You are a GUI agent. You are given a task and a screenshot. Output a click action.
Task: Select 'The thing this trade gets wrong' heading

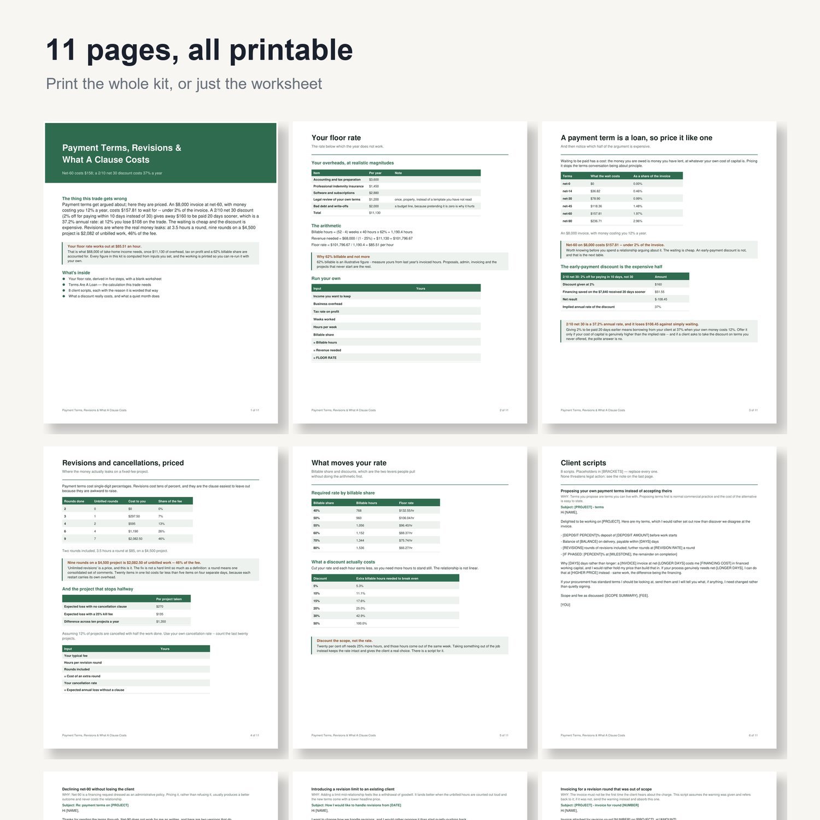[95, 199]
